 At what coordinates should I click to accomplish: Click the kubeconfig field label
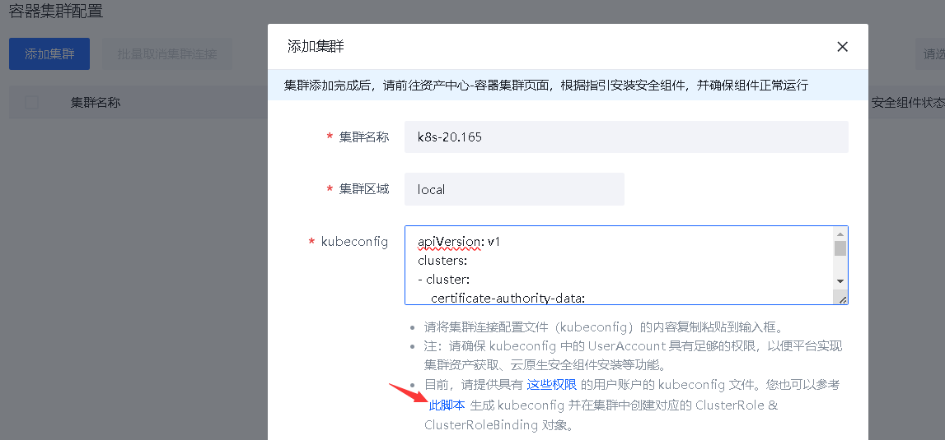(x=354, y=242)
